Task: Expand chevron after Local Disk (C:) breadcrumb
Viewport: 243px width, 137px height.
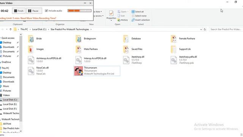Action: 49,29
